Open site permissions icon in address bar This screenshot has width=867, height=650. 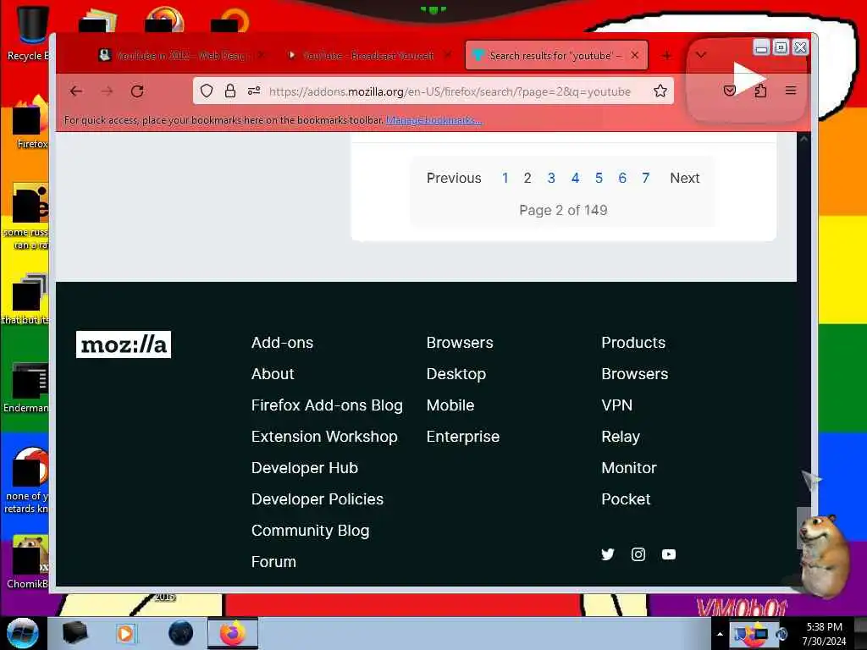click(254, 91)
